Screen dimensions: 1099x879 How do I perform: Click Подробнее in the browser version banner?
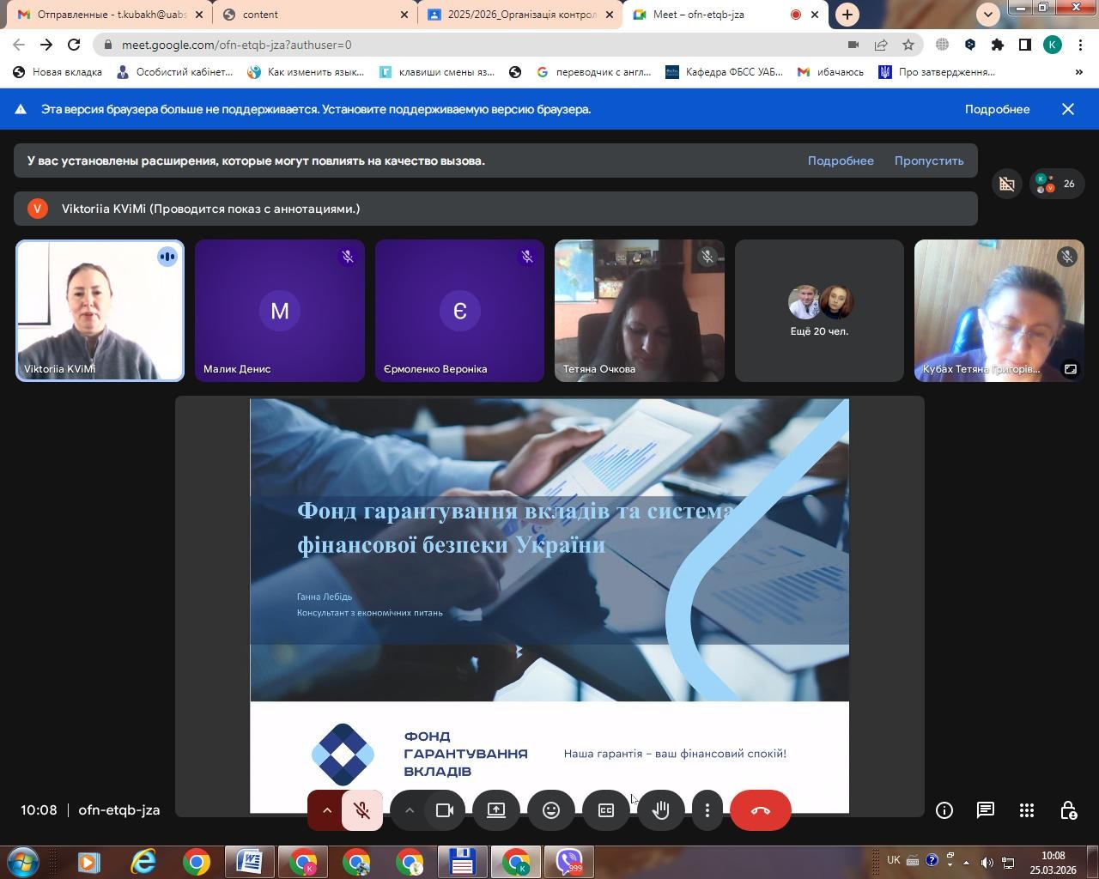pos(997,109)
